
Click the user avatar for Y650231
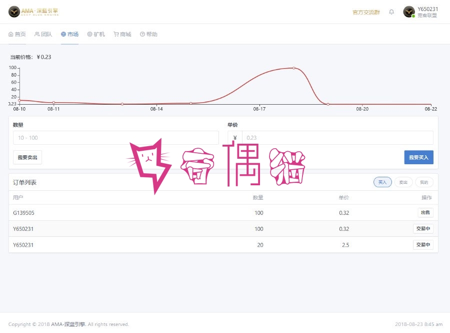[408, 12]
